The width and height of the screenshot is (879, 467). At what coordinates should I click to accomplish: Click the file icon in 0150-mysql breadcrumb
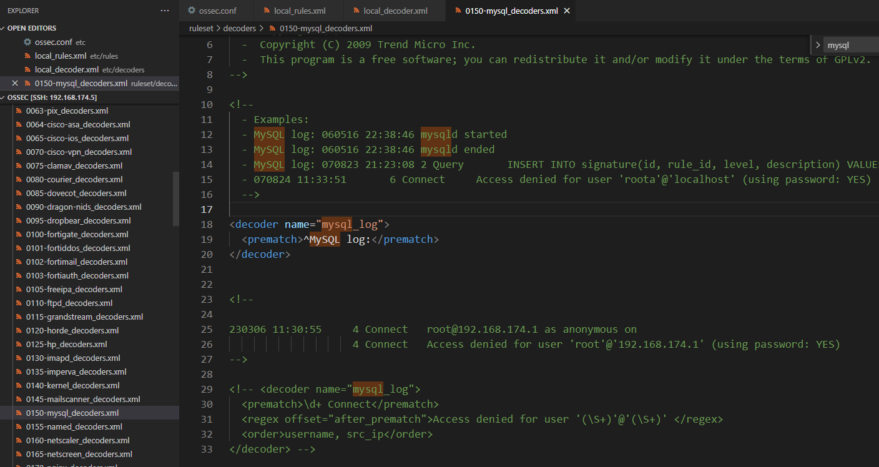coord(273,28)
